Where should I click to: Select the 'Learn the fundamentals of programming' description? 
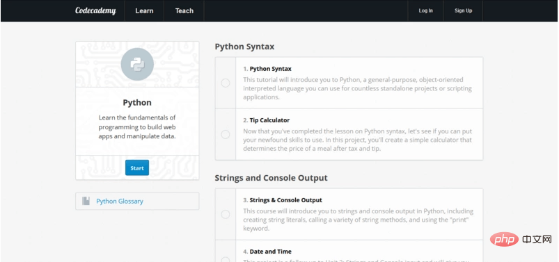pos(137,126)
